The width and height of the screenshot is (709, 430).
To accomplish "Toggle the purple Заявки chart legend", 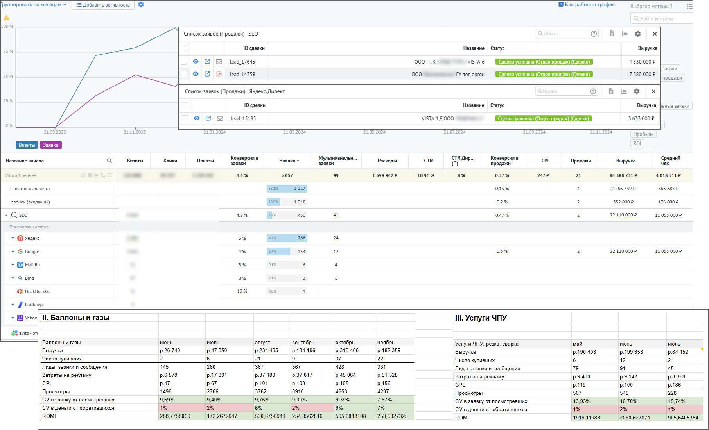I will [50, 145].
